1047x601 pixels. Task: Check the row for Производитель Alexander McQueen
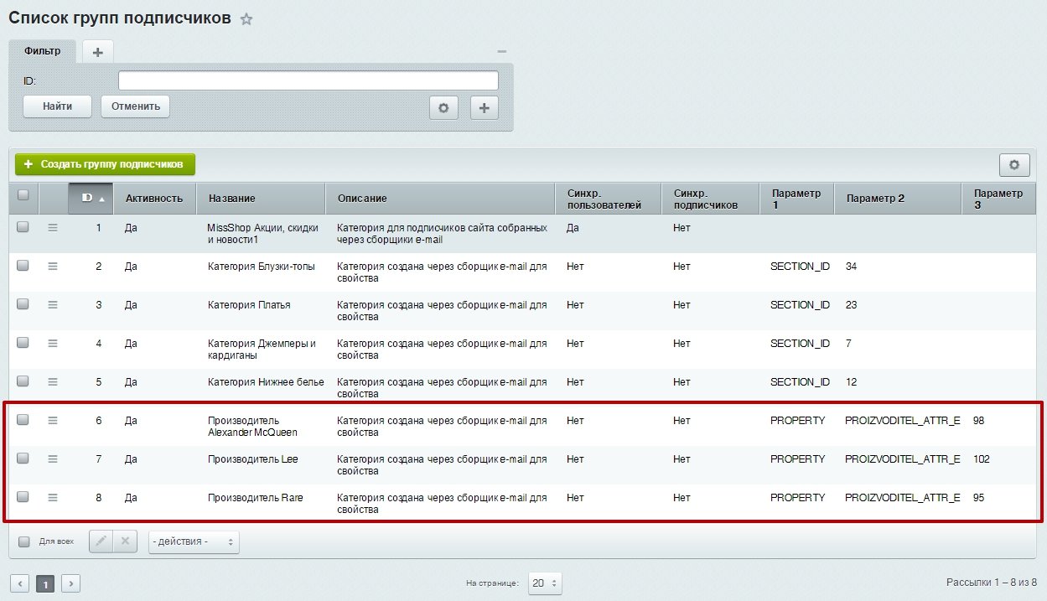(23, 419)
